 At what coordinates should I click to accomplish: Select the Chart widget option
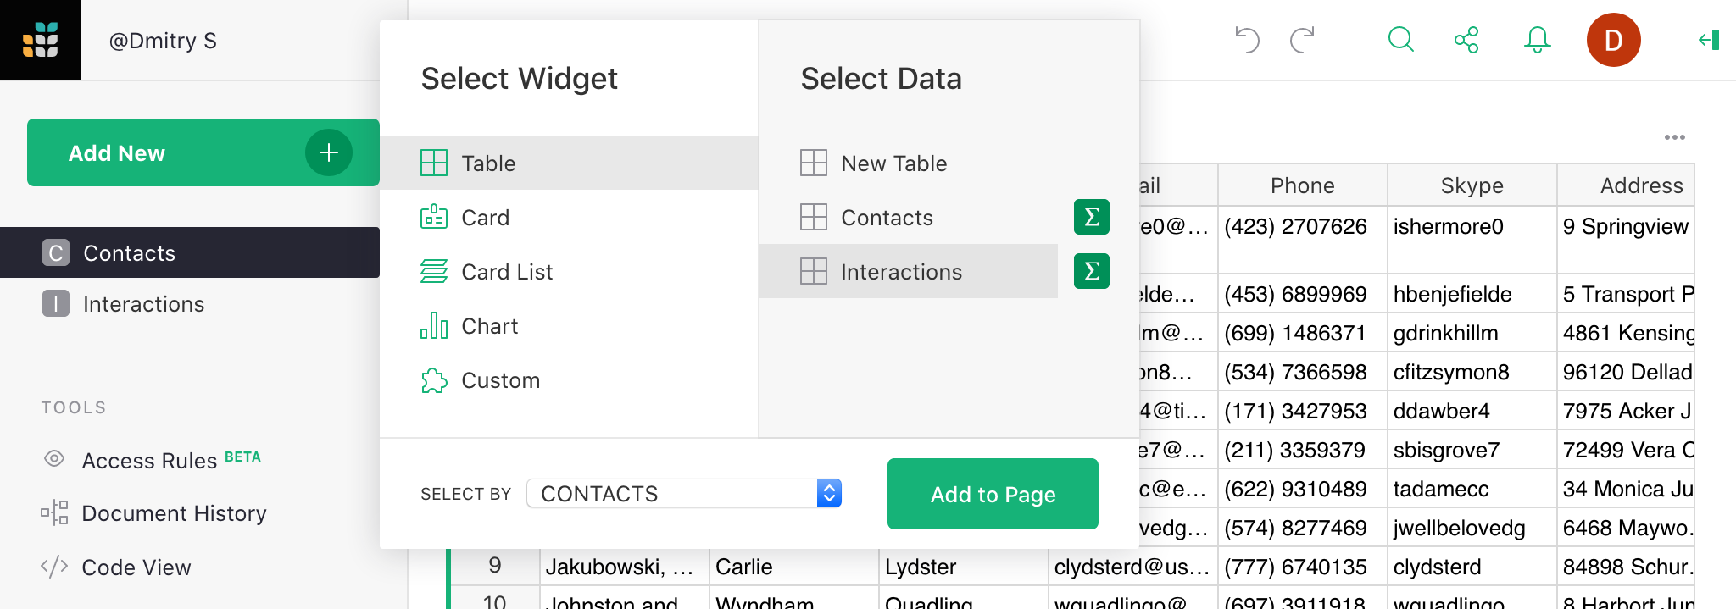[489, 326]
